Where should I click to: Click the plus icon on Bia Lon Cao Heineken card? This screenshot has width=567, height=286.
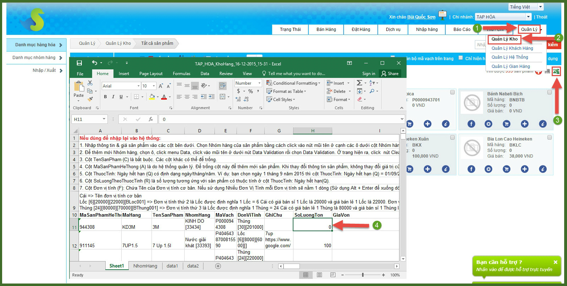tap(525, 169)
